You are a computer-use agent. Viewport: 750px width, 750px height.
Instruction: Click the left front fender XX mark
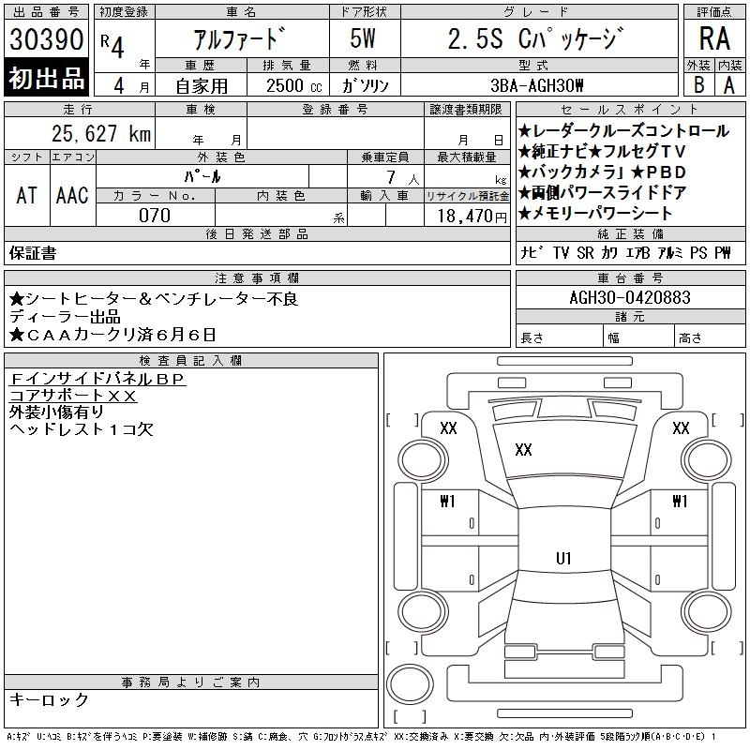pyautogui.click(x=448, y=428)
